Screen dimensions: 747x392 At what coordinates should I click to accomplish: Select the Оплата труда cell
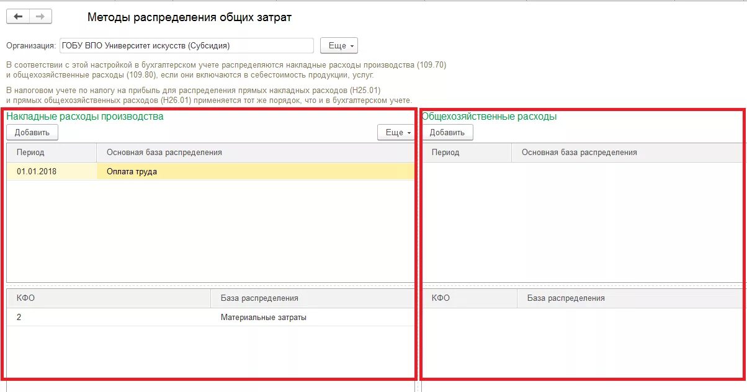pos(255,172)
